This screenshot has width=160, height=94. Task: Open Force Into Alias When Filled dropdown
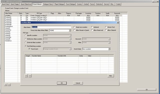[x=70, y=31]
